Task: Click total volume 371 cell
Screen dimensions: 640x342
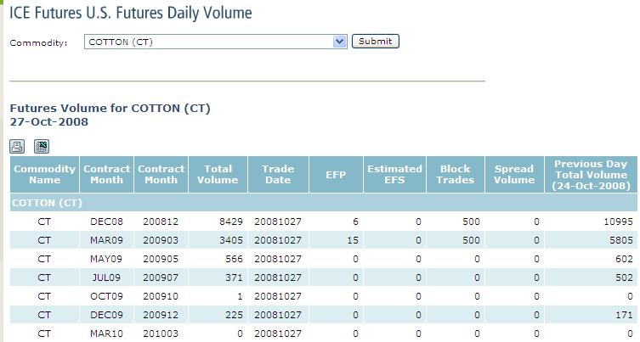Action: point(218,278)
